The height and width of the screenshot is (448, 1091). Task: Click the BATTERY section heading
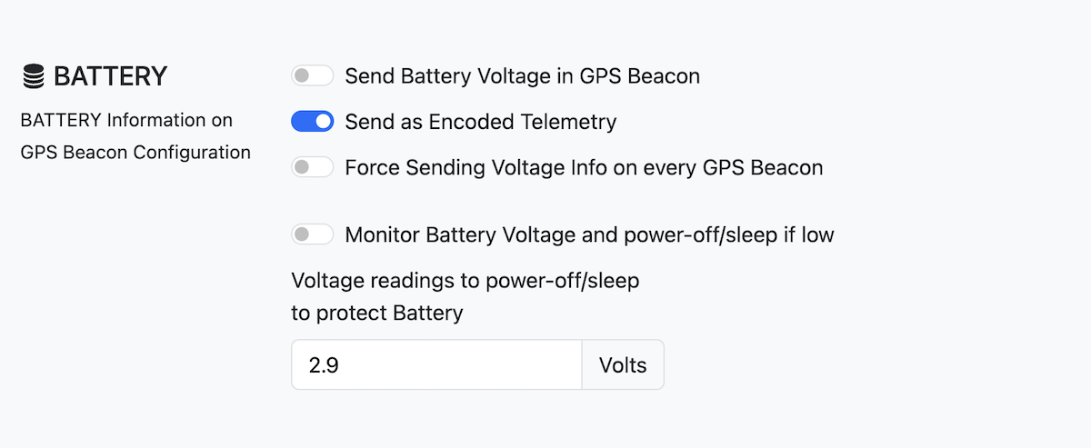[110, 77]
